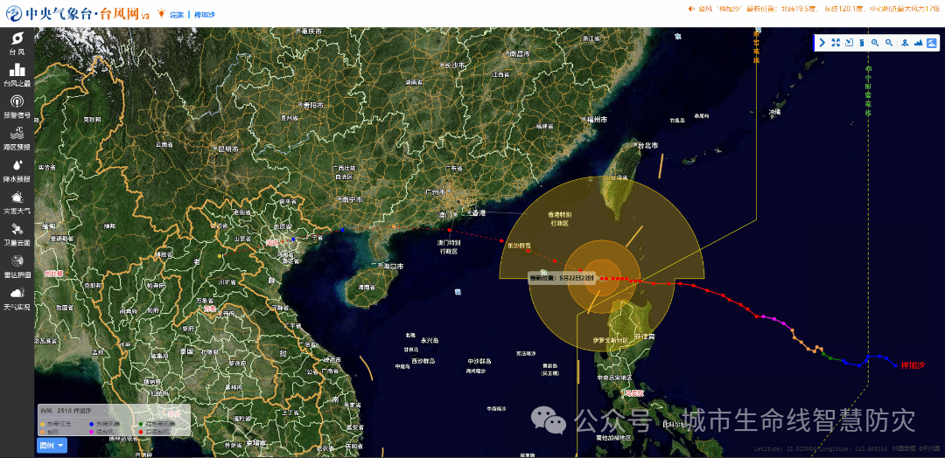Click the fullscreen expand icon in toolbar
945x458 pixels.
(x=836, y=43)
